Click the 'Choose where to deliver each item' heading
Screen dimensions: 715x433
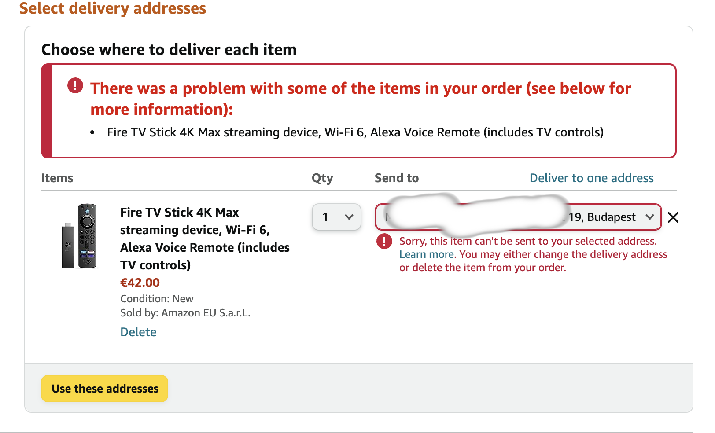click(169, 50)
